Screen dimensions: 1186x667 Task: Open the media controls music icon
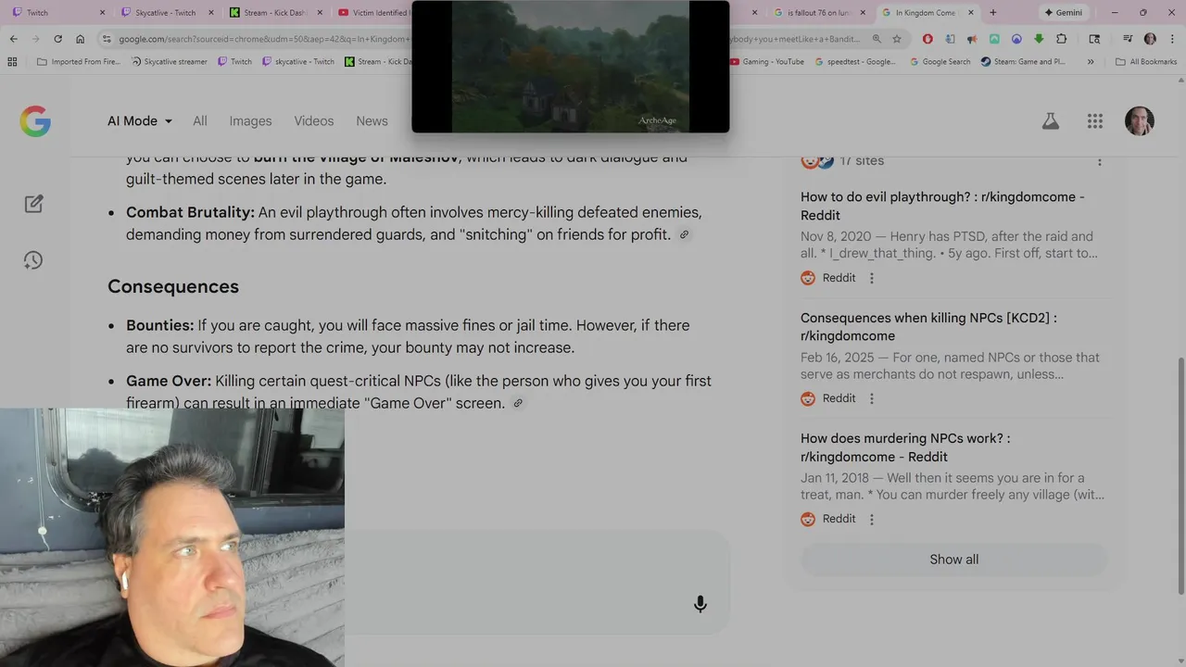1128,39
